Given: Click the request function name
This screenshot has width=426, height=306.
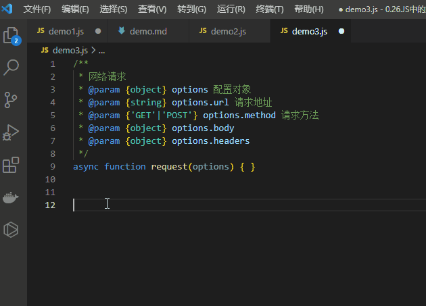Looking at the screenshot, I should [169, 167].
